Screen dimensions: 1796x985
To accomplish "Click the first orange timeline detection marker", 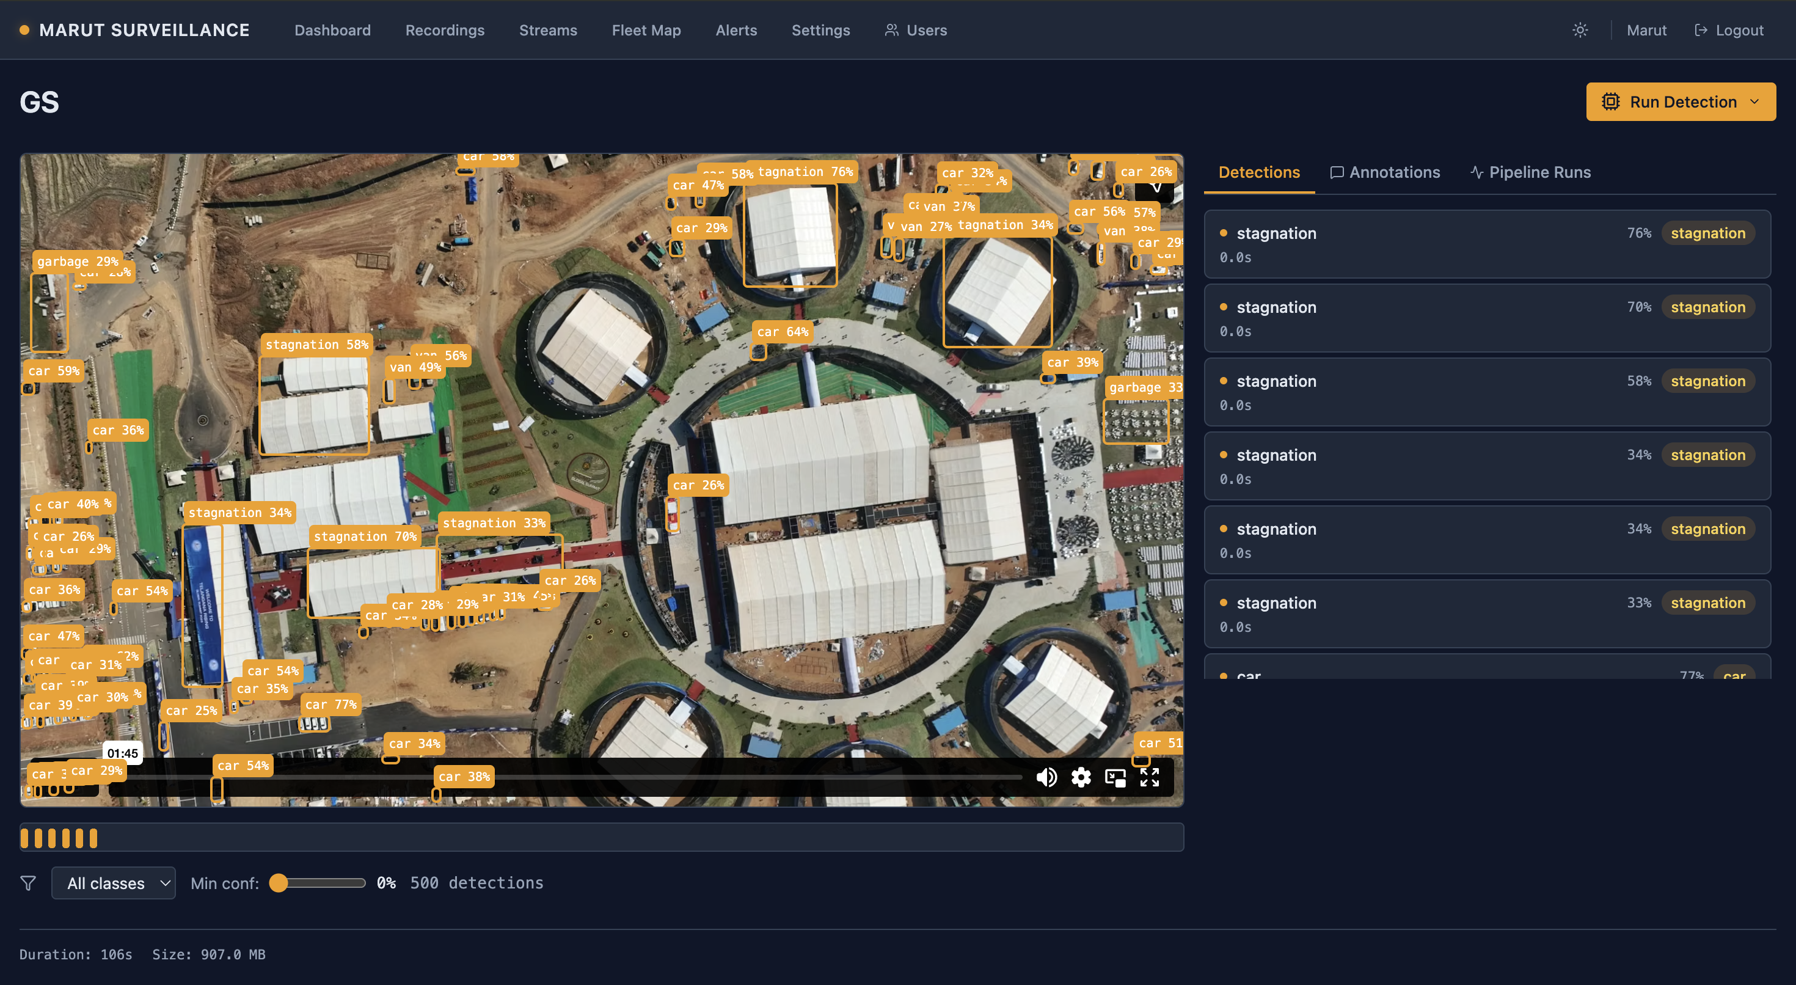I will [24, 838].
